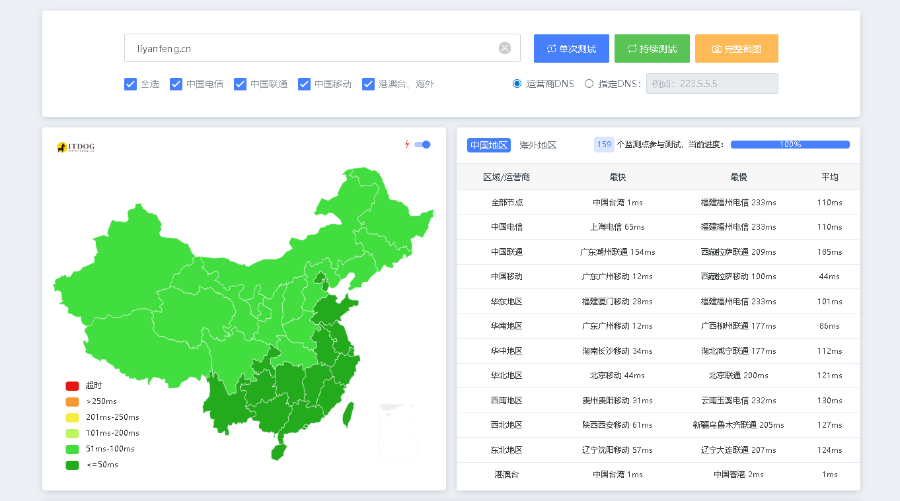Click the loop icon inside 持续测试 button
The image size is (900, 501).
[634, 48]
